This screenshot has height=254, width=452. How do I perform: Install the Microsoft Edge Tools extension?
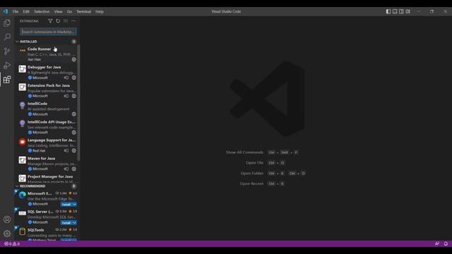(x=66, y=205)
